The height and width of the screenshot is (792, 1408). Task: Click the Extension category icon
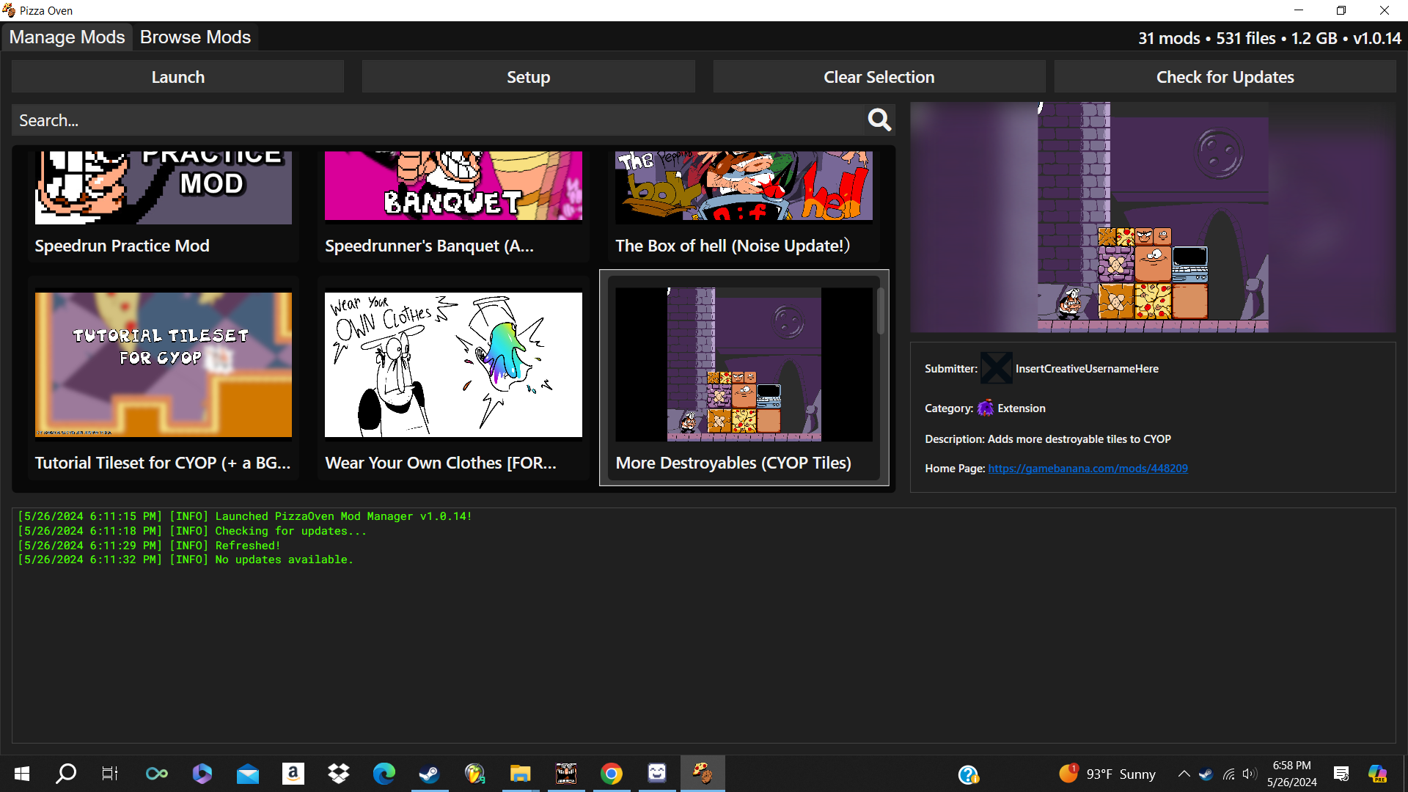(985, 408)
